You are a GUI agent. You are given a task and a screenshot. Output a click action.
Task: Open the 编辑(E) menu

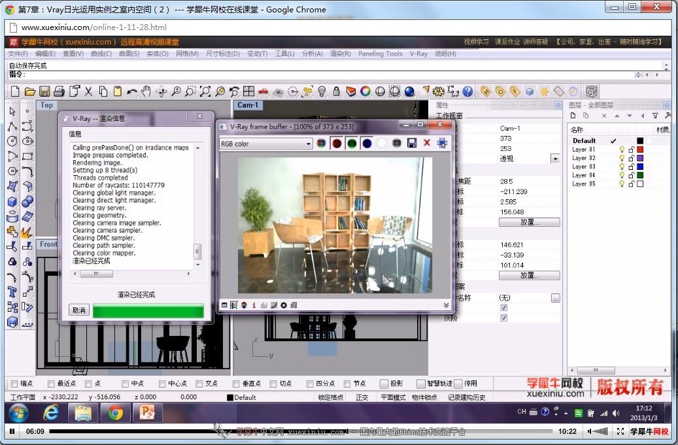coord(45,54)
